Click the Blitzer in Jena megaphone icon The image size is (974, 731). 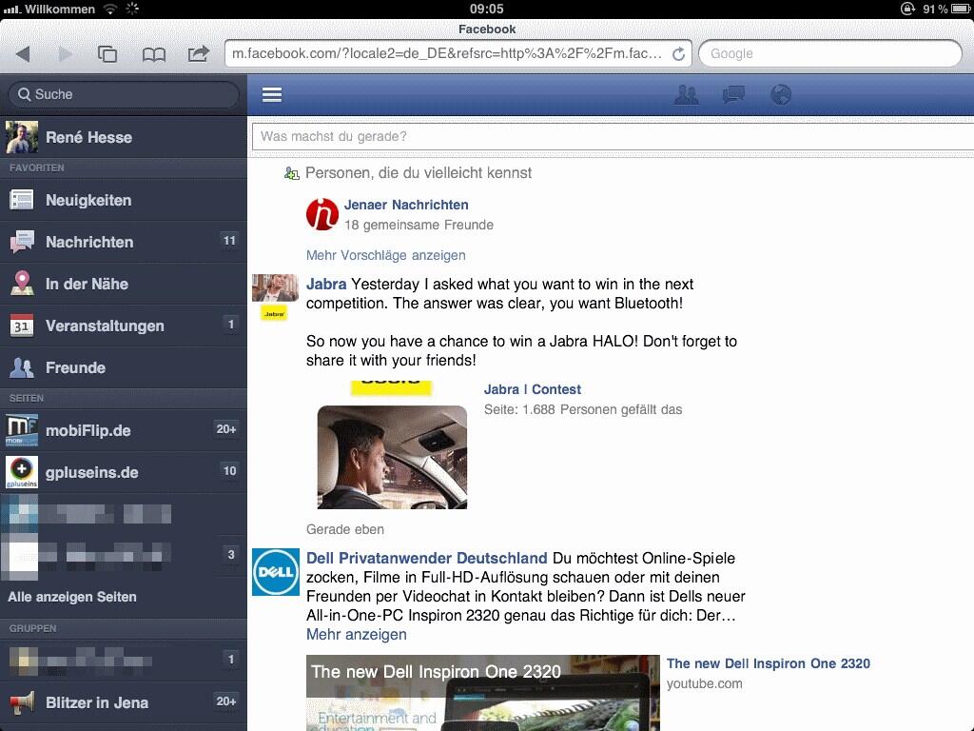tap(22, 703)
